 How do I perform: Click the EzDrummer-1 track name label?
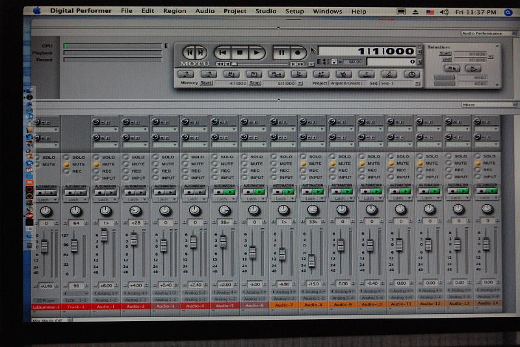[46, 307]
